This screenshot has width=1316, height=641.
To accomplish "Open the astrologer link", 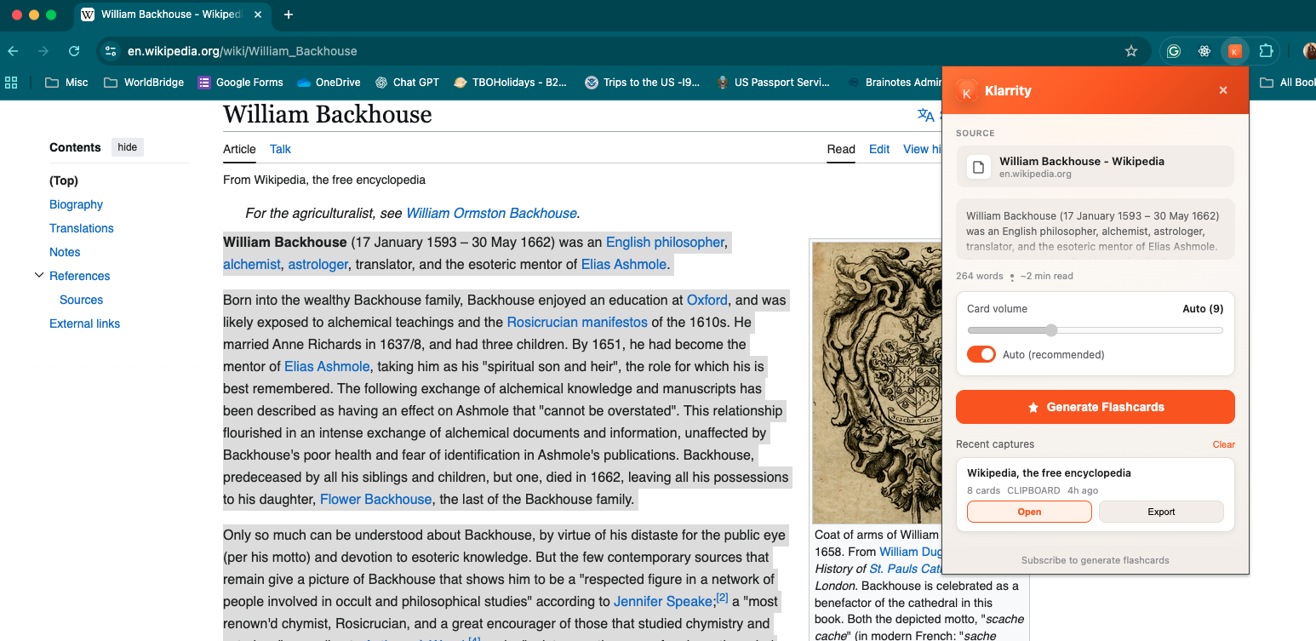I will click(x=318, y=265).
